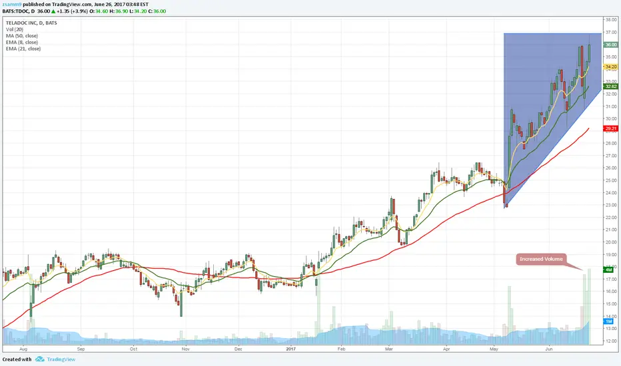Image resolution: width=621 pixels, height=366 pixels.
Task: Click the 'Increased Volume' callout label
Action: tap(541, 259)
